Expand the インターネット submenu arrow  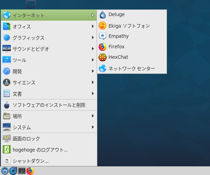coord(93,15)
